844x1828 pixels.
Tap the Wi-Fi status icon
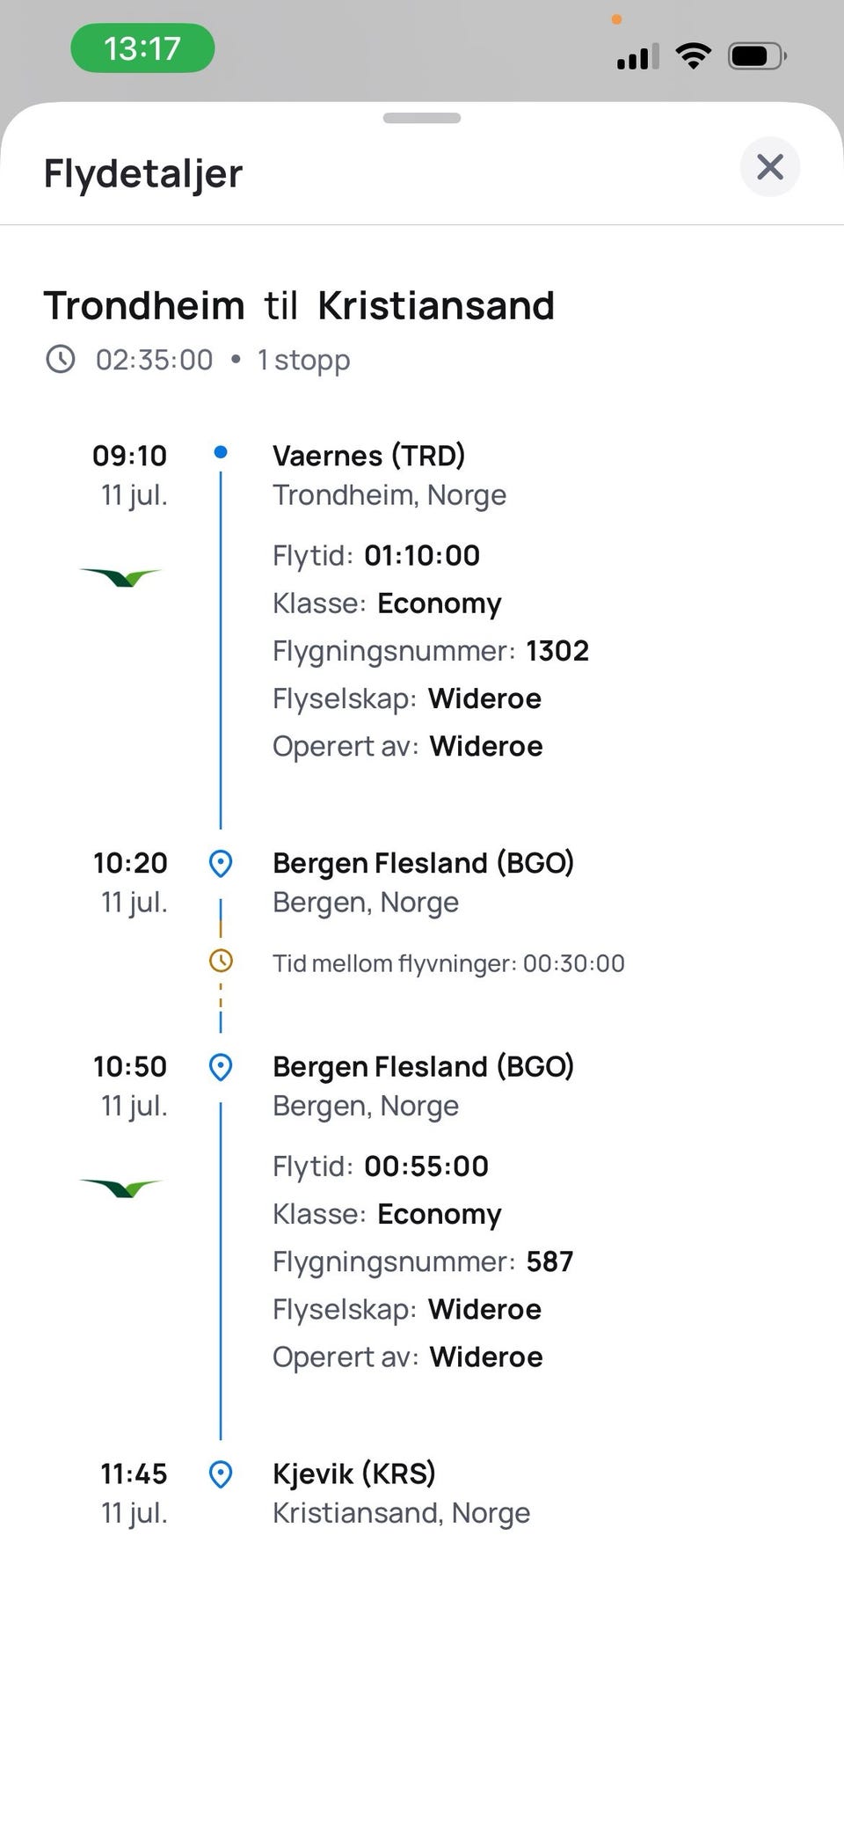pos(694,56)
